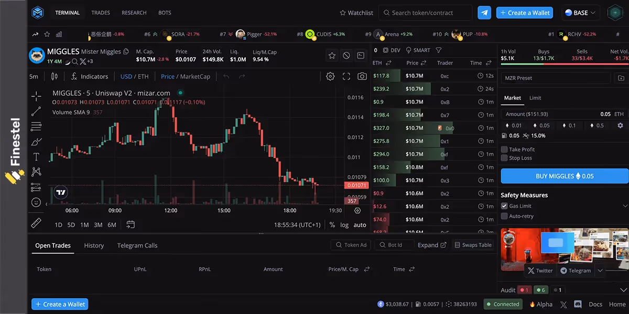The width and height of the screenshot is (629, 314).
Task: Switch to the TRADES menu
Action: (x=101, y=13)
